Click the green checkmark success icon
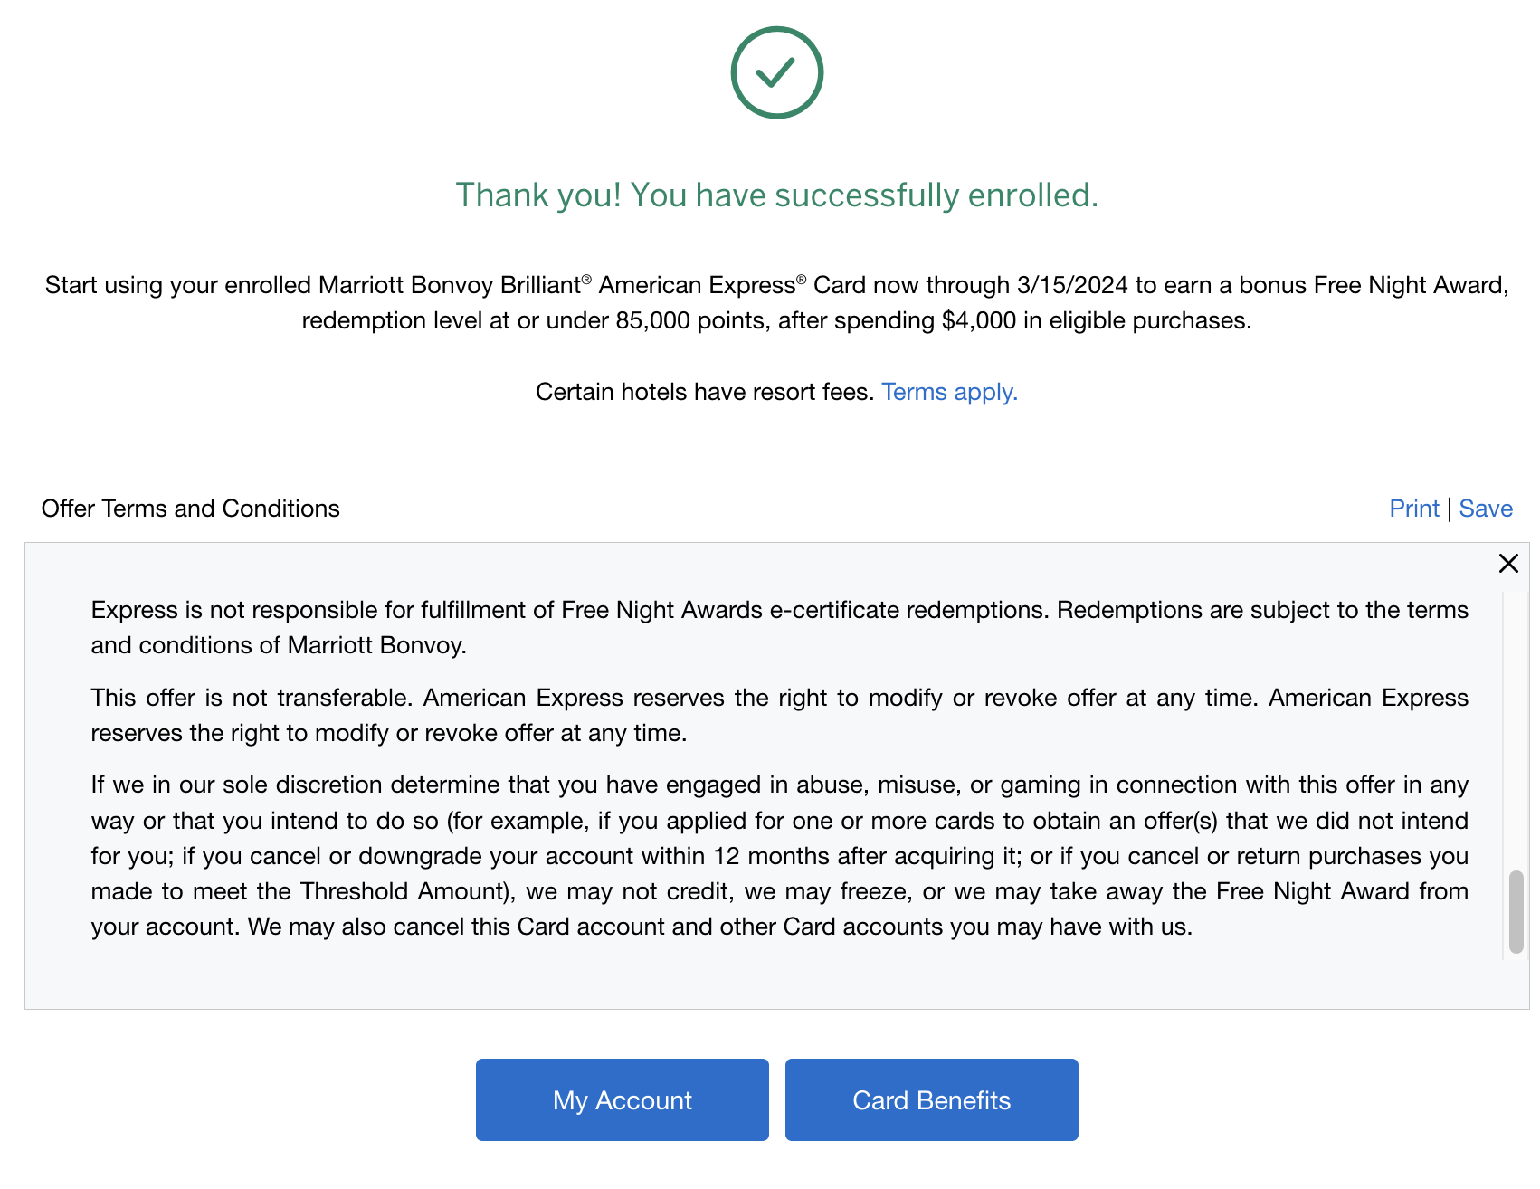The width and height of the screenshot is (1540, 1189). click(776, 72)
